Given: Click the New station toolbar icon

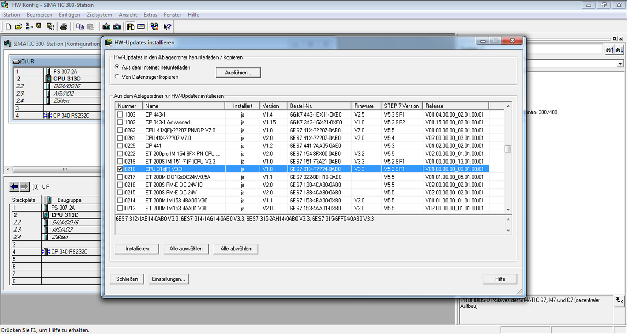Looking at the screenshot, I should 8,26.
